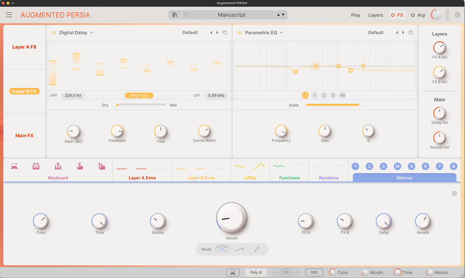Select next Digital Delay preset arrow
465x278 pixels.
[217, 33]
